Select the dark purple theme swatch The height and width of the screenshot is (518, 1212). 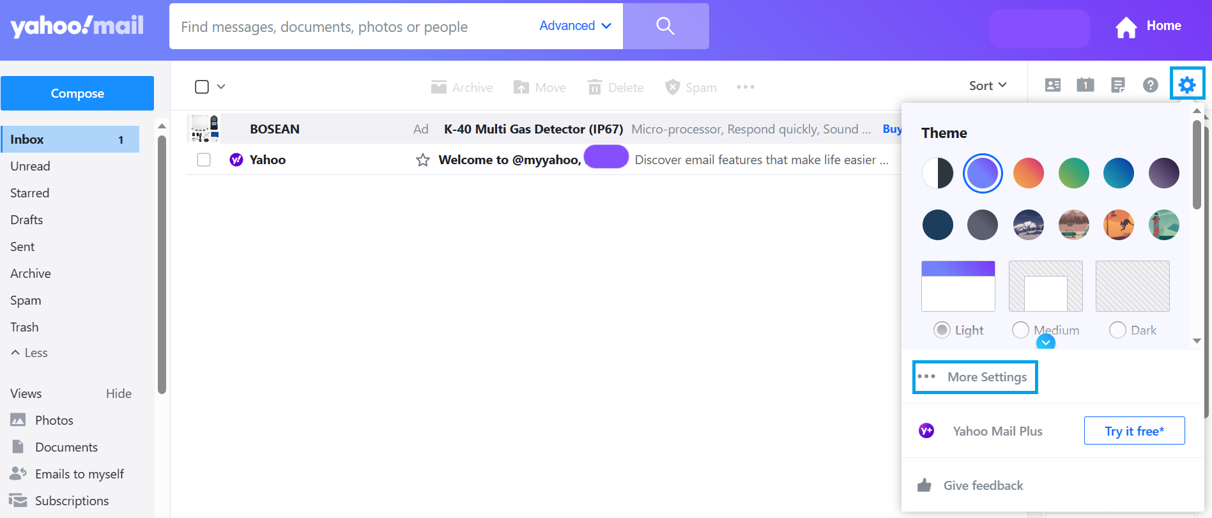pyautogui.click(x=1164, y=173)
